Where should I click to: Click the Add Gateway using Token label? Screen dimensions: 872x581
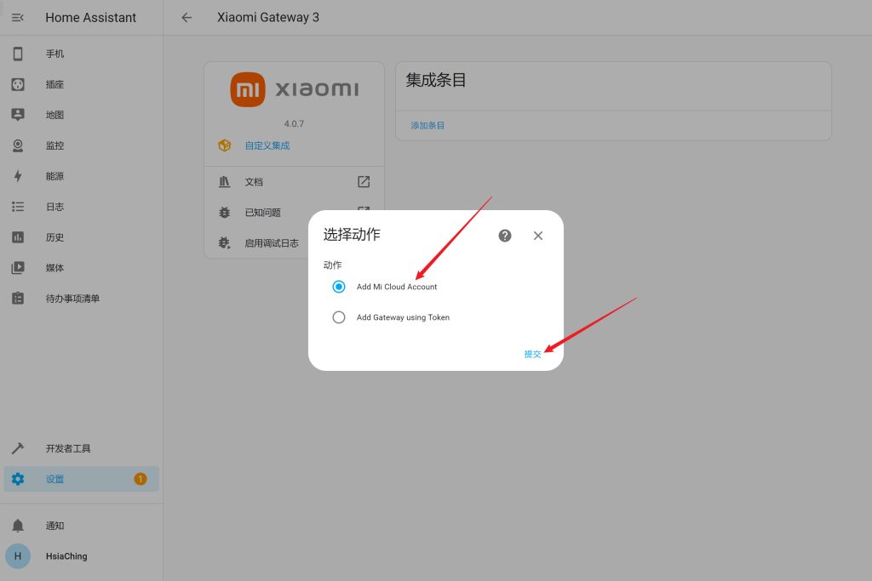403,317
